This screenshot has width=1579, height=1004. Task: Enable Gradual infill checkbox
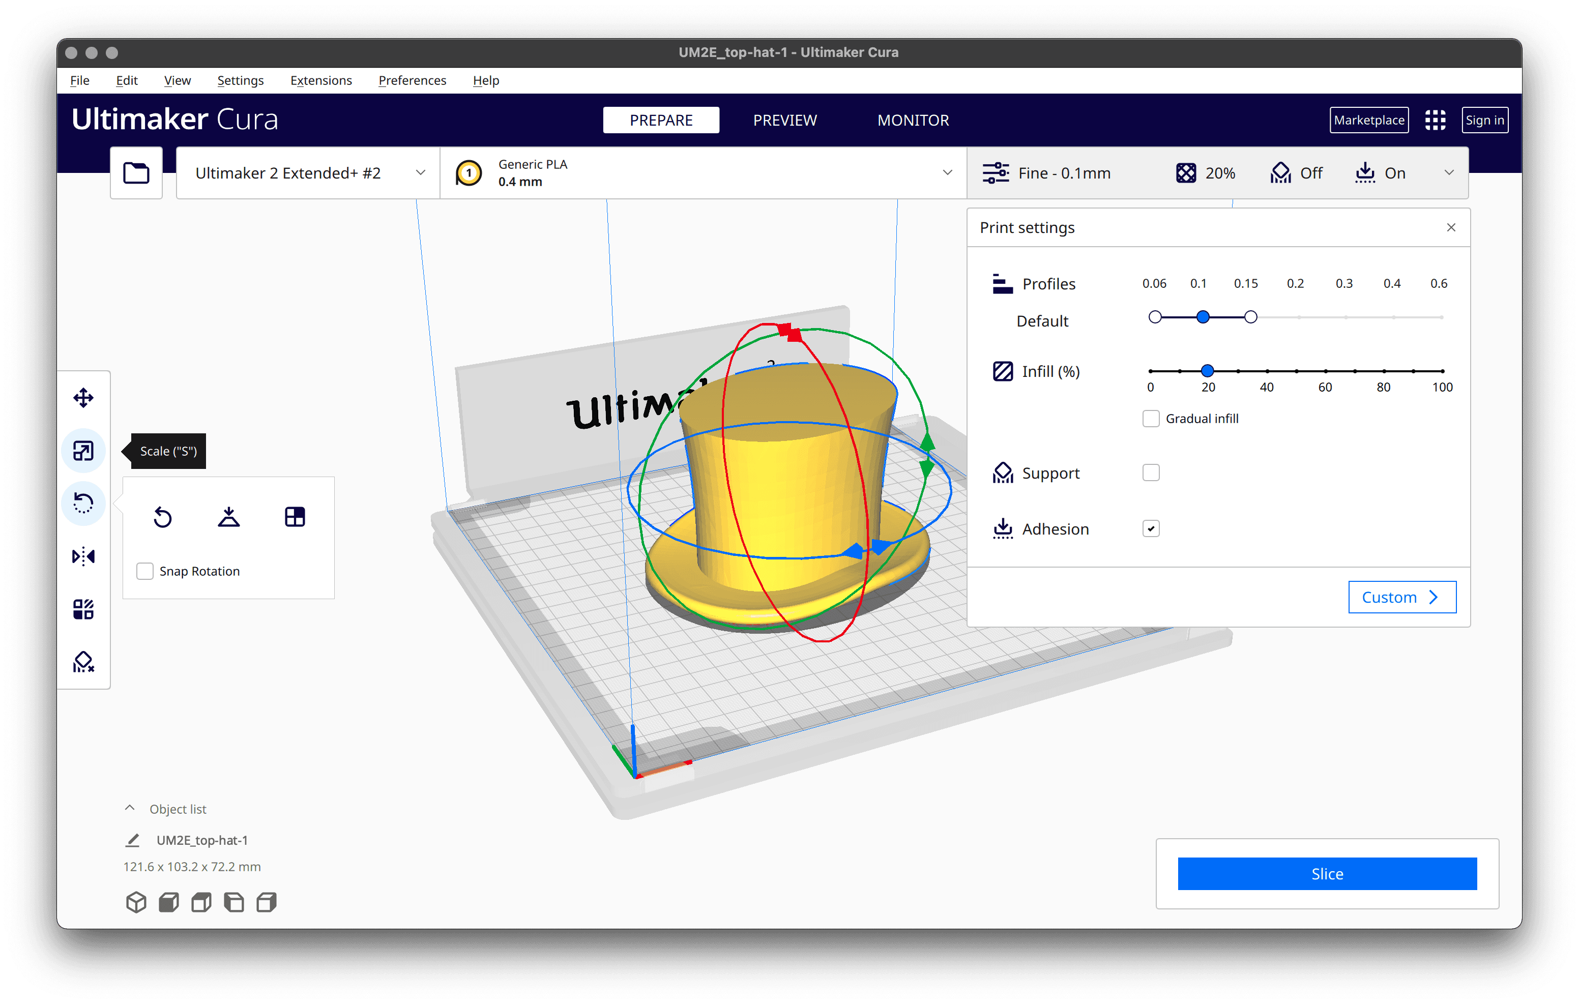1151,419
